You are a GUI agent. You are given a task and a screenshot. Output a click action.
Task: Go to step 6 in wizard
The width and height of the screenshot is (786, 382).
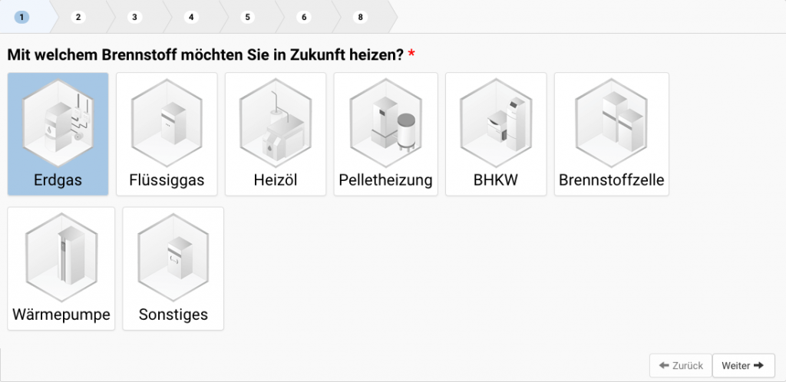pyautogui.click(x=304, y=16)
